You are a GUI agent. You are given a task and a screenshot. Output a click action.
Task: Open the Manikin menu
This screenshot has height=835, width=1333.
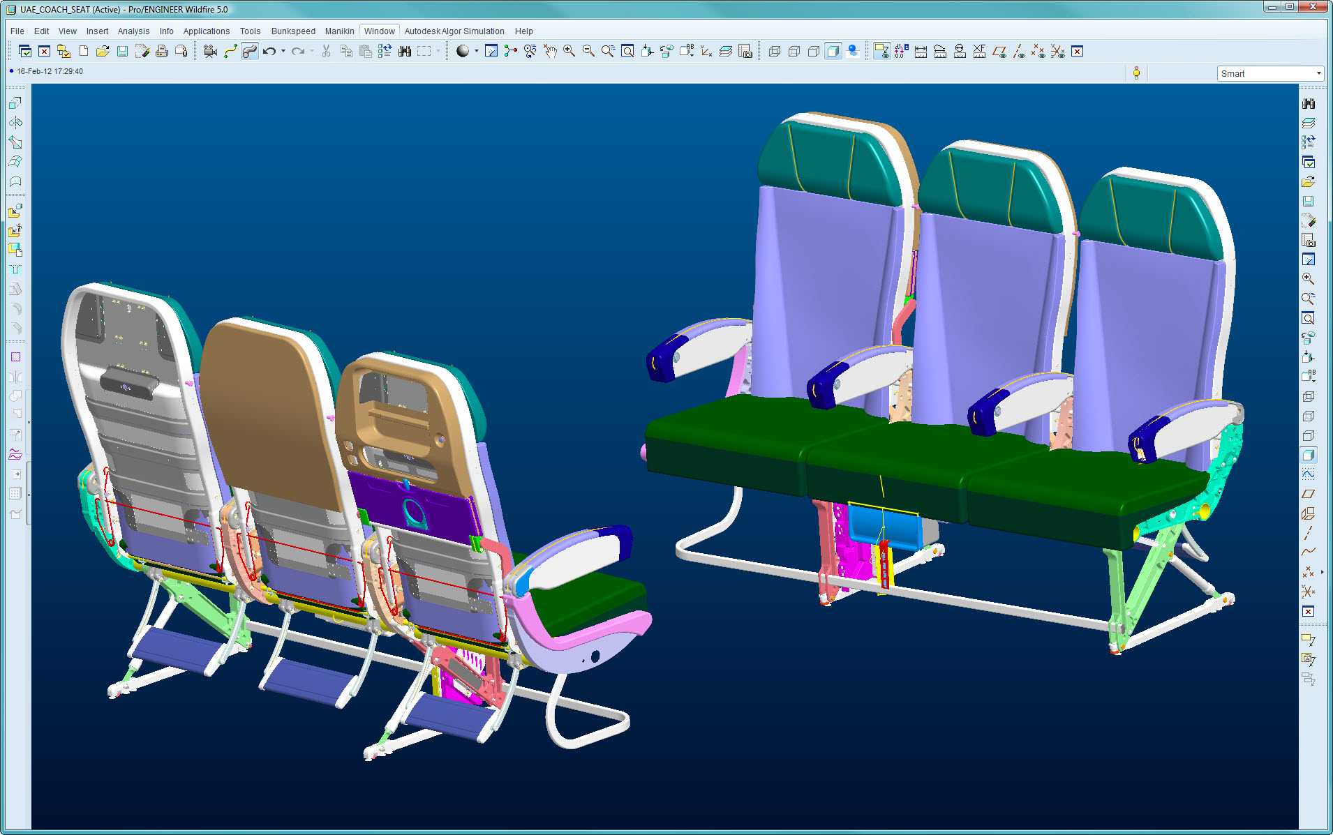click(339, 31)
